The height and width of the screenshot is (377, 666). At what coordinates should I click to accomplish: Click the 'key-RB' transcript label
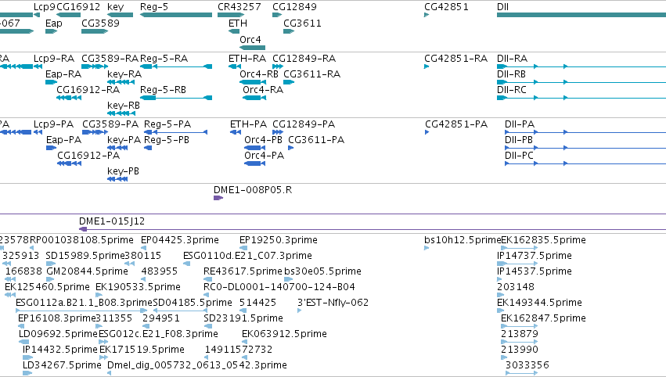point(124,106)
